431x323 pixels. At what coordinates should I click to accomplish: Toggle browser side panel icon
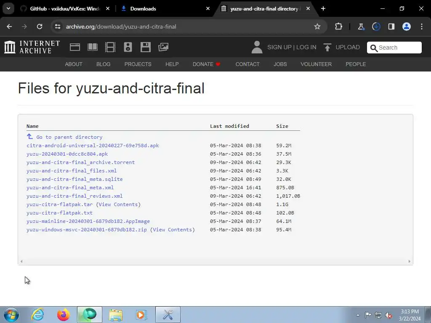(x=391, y=26)
